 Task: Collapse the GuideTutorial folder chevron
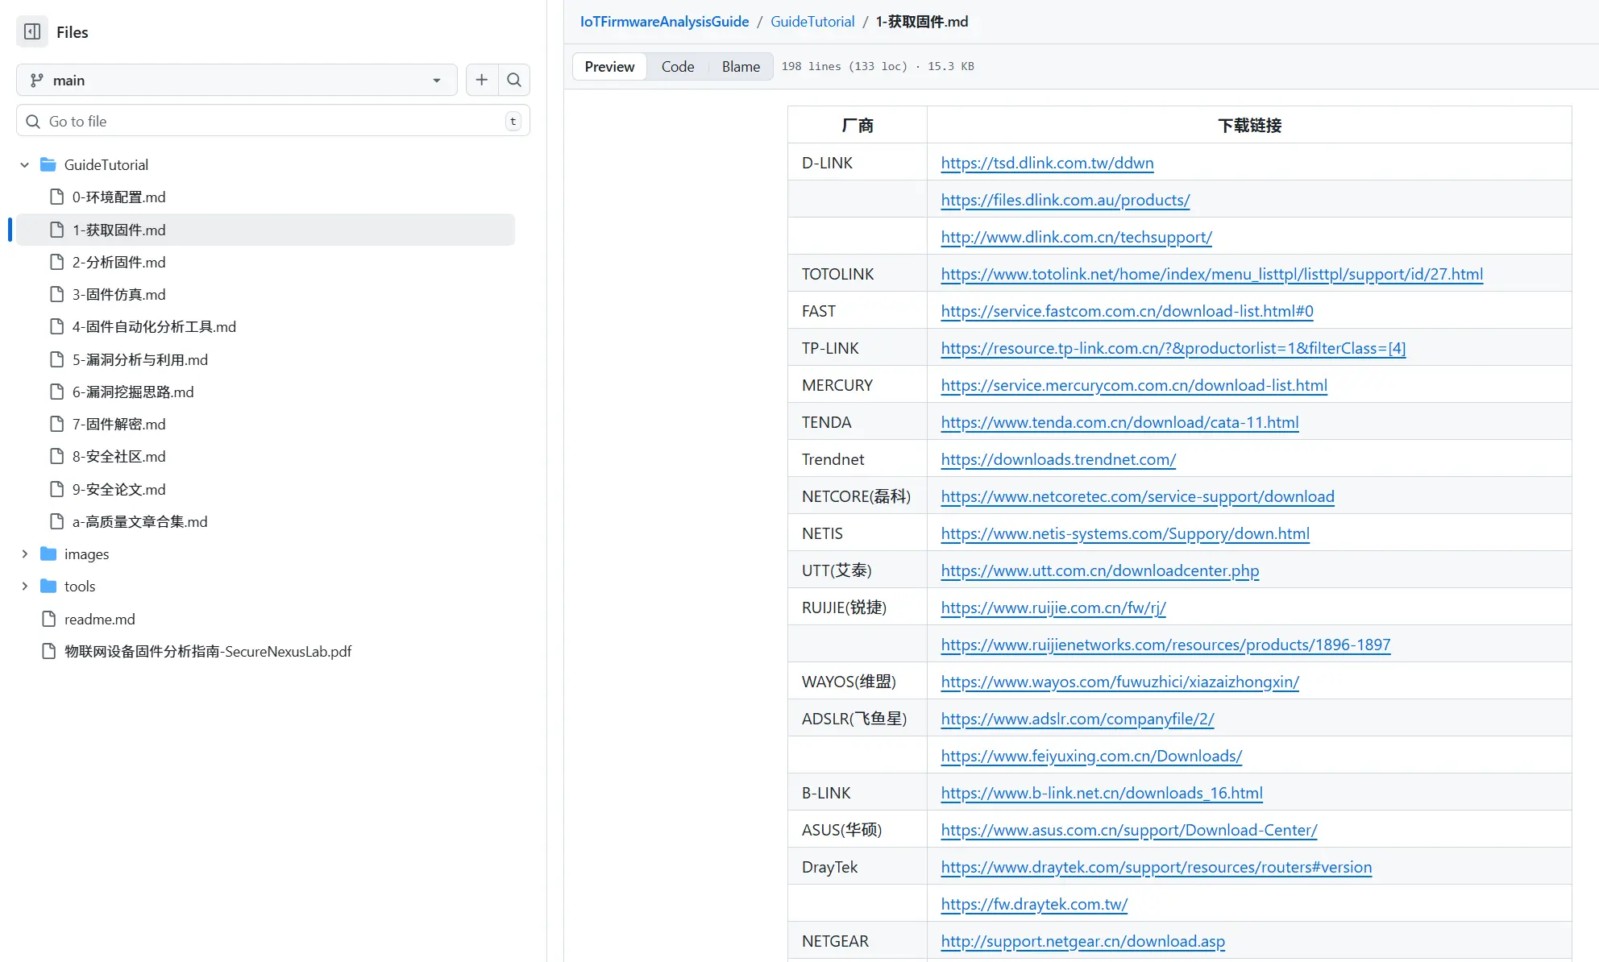click(25, 165)
